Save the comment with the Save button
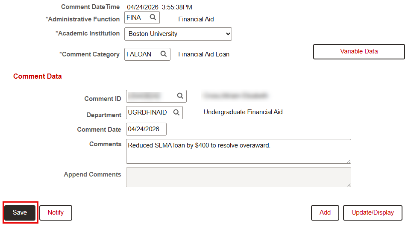Image resolution: width=411 pixels, height=227 pixels. [x=20, y=212]
